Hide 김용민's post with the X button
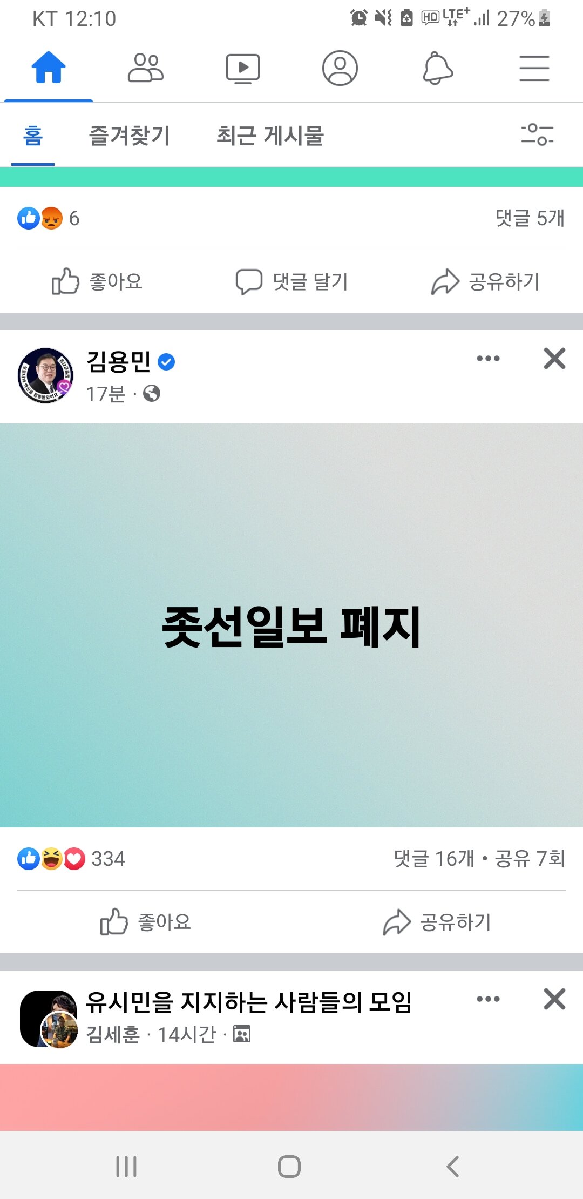583x1199 pixels. [554, 359]
